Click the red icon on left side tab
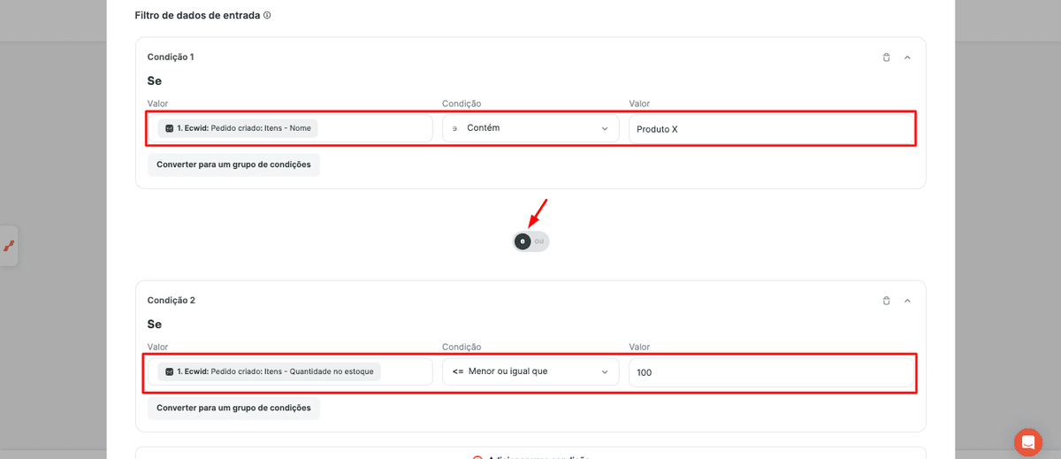The width and height of the screenshot is (1061, 459). 9,246
